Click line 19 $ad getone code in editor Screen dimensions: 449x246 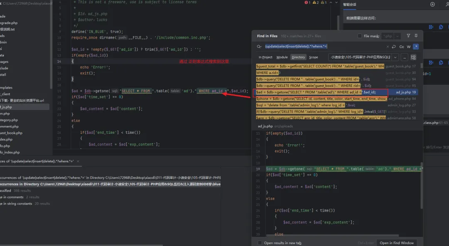point(160,91)
